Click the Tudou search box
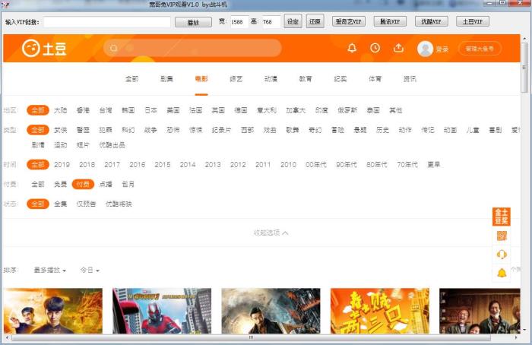The height and width of the screenshot is (345, 532). coord(192,48)
